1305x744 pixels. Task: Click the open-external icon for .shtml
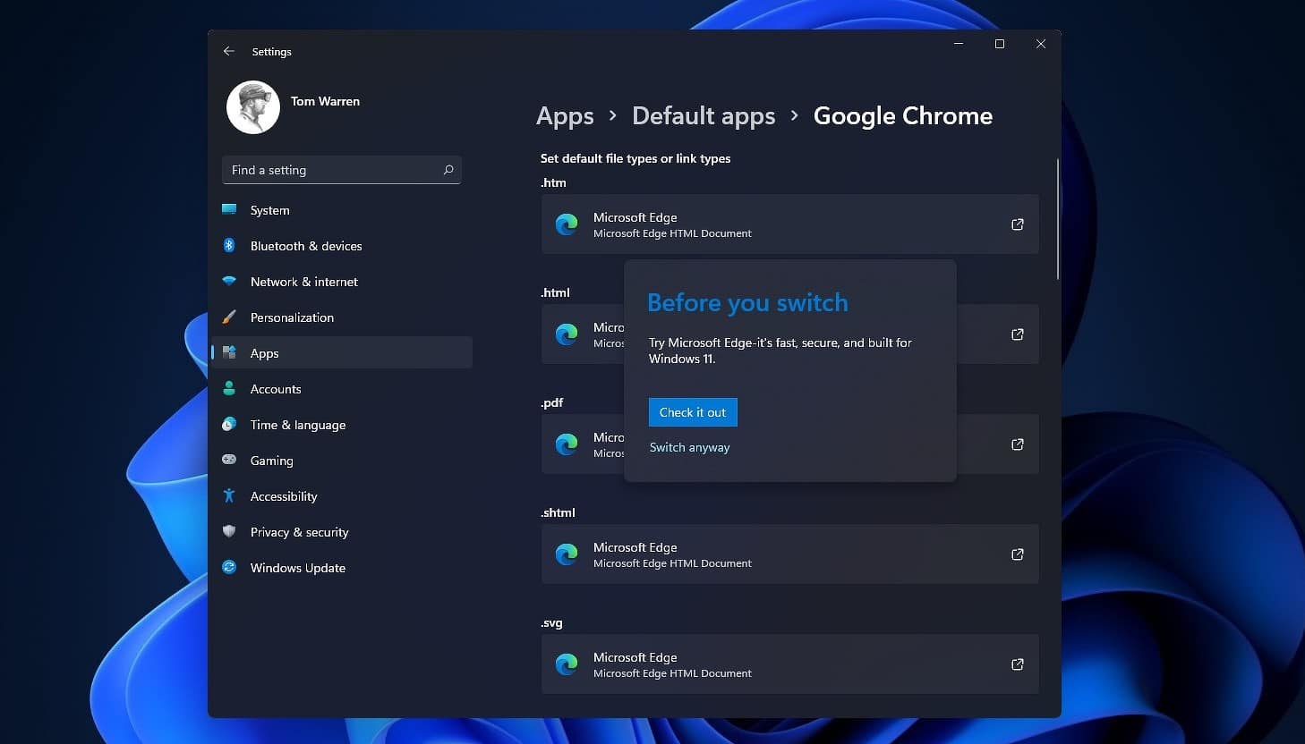(1018, 554)
